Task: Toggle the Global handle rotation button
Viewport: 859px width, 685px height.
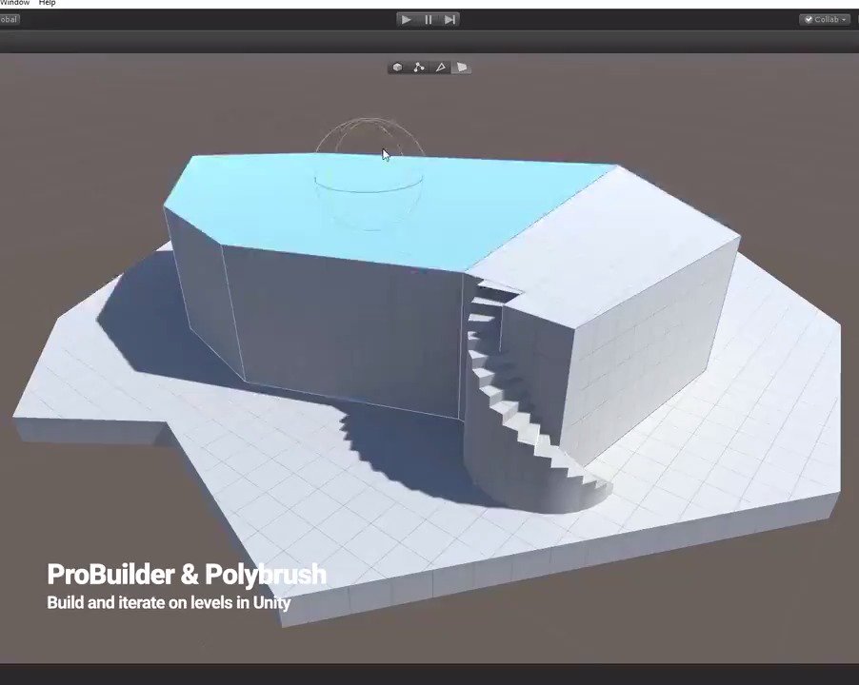Action: pyautogui.click(x=10, y=19)
